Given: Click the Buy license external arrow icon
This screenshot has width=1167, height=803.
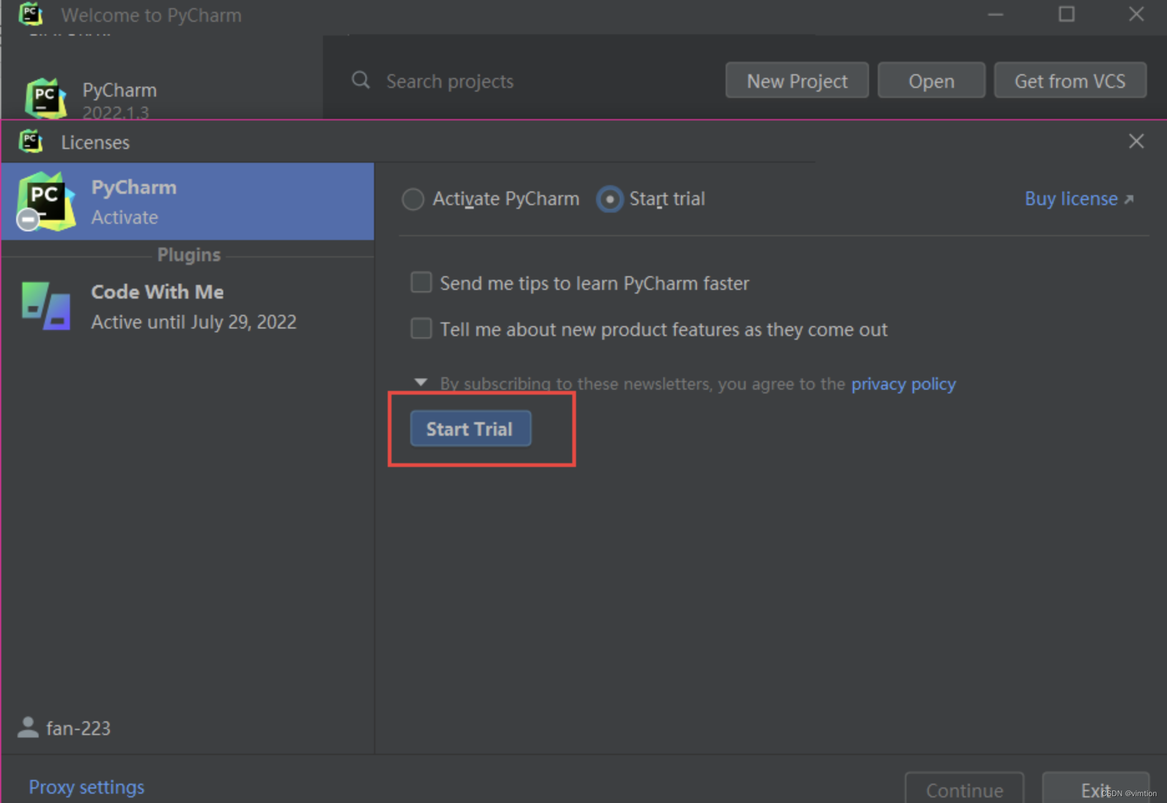Looking at the screenshot, I should click(1128, 200).
